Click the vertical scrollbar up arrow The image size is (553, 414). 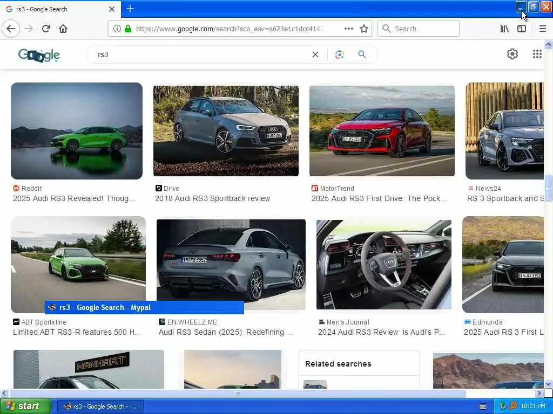tap(548, 44)
